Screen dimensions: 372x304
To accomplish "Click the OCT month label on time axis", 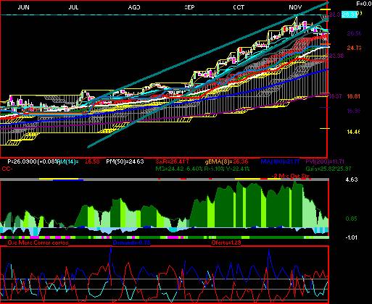I will [x=239, y=7].
